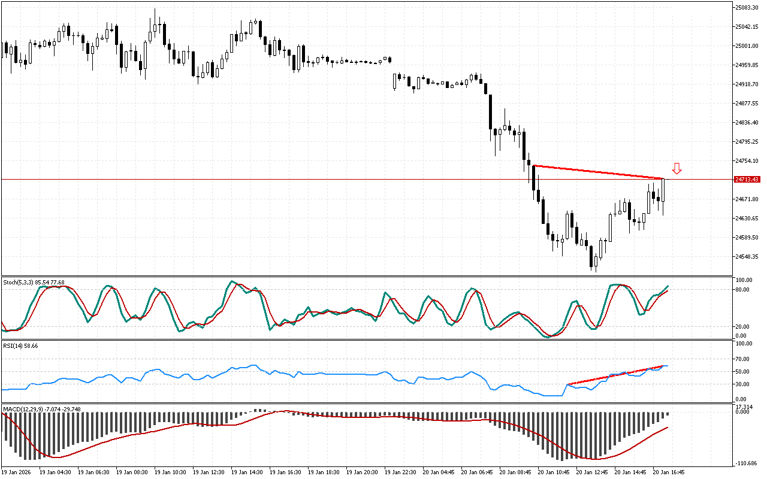Click the 25083.30 price scale label

pyautogui.click(x=747, y=8)
